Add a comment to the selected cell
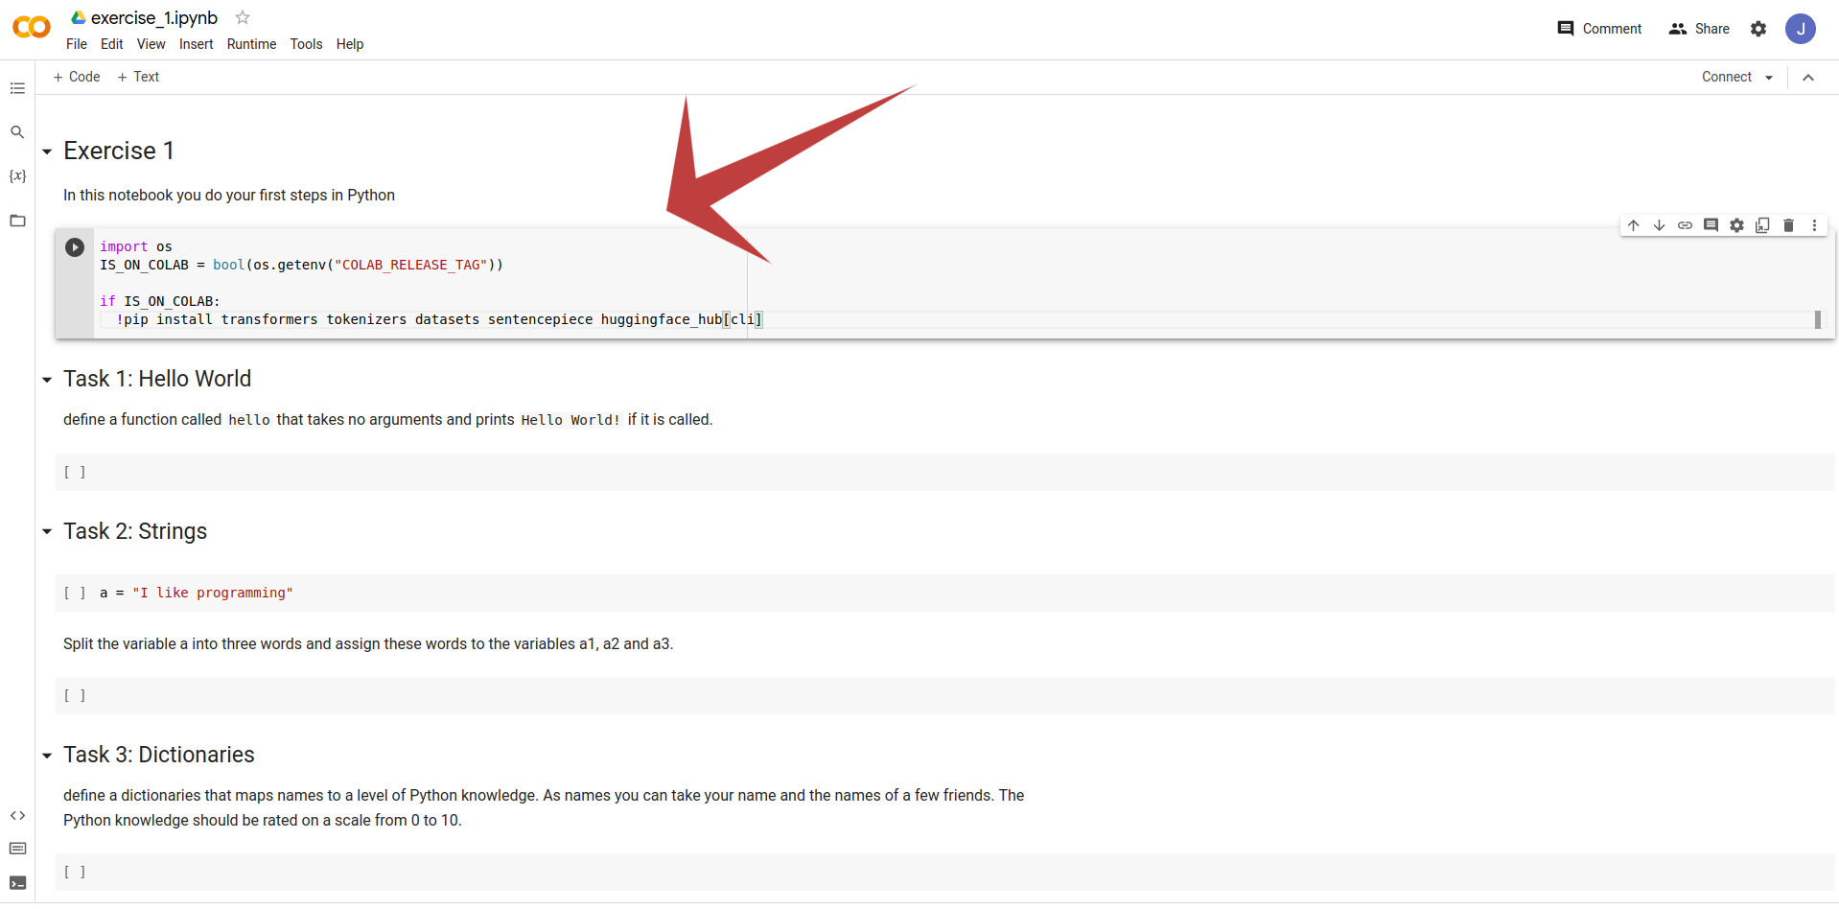 [1711, 225]
